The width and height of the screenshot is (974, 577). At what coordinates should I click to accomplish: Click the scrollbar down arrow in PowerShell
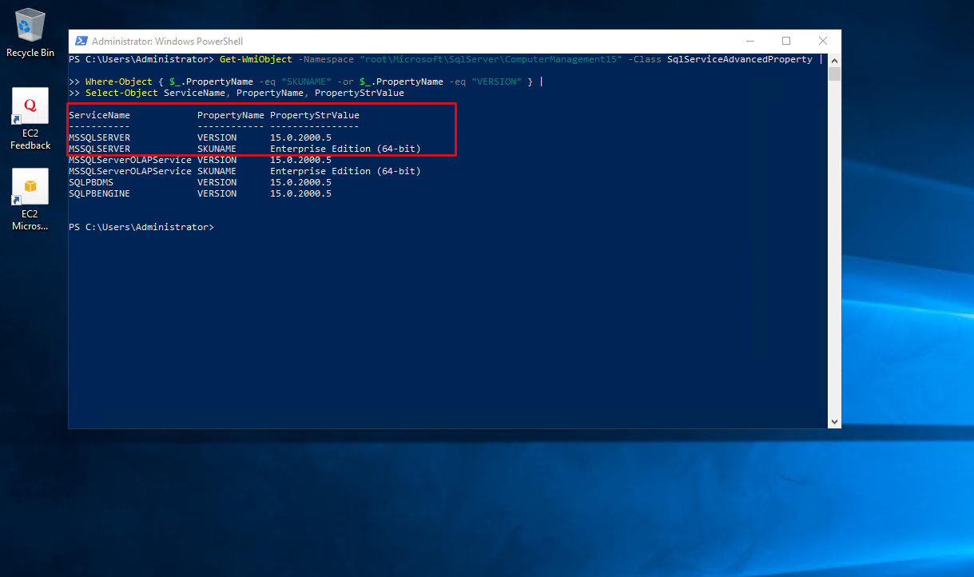coord(834,421)
